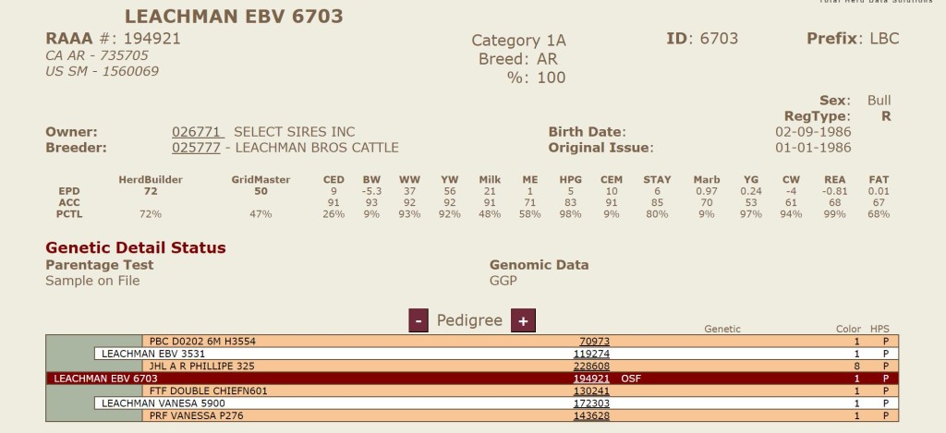Click registration 194921 in the highlighted row
The image size is (946, 433).
[591, 379]
